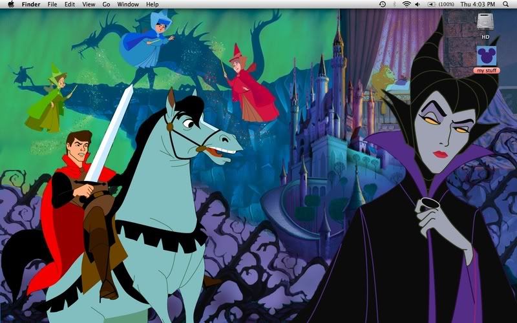The image size is (517, 323).
Task: Click the Bluetooth menu bar icon
Action: point(394,4)
